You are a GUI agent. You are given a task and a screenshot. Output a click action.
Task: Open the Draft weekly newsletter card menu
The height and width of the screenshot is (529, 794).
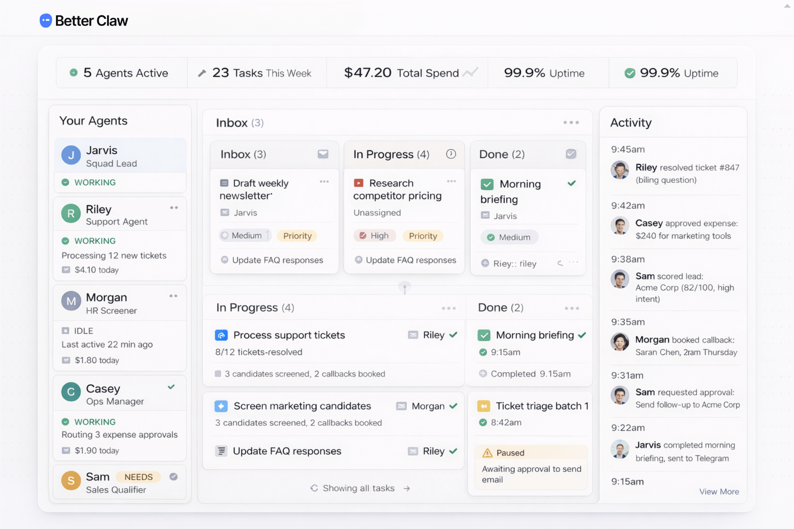[324, 181]
